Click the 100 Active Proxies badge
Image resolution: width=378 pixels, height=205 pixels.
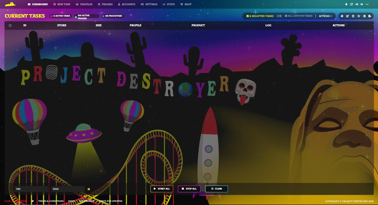87,17
